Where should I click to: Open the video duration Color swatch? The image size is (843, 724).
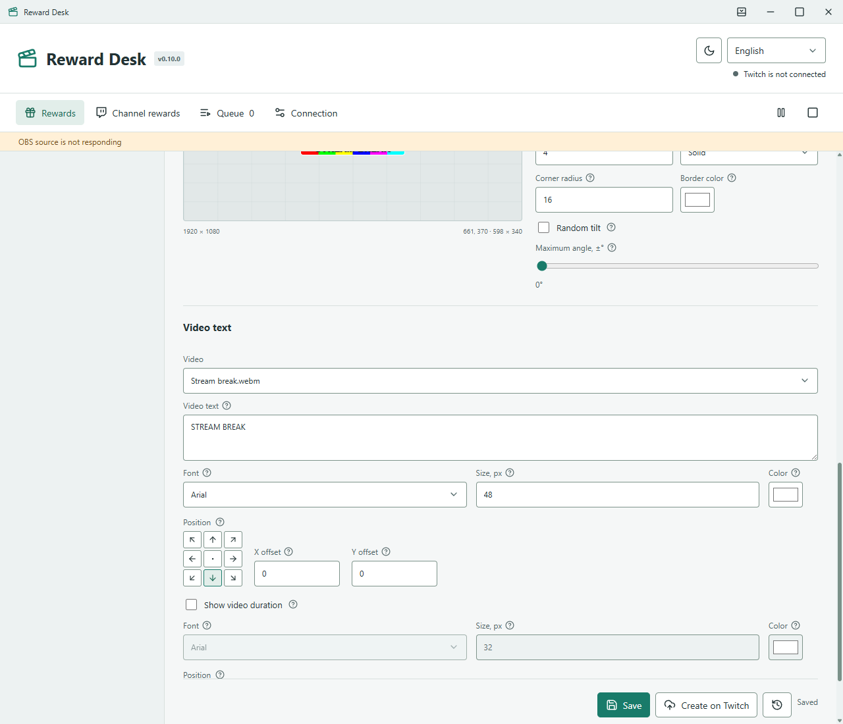click(x=786, y=647)
